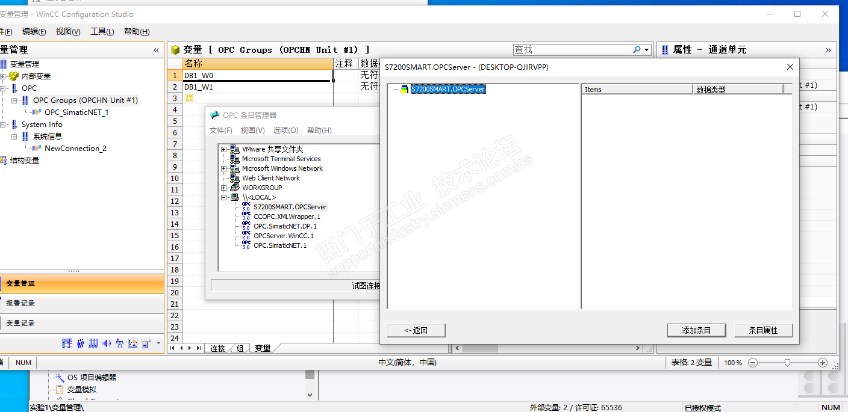Click the magnifier search icon in 查找 box
848x412 pixels.
pyautogui.click(x=637, y=50)
